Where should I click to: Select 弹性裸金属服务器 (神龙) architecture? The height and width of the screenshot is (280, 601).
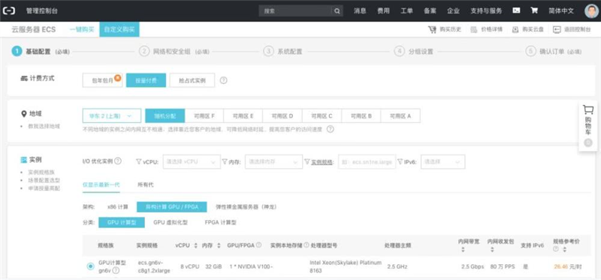[x=246, y=207]
